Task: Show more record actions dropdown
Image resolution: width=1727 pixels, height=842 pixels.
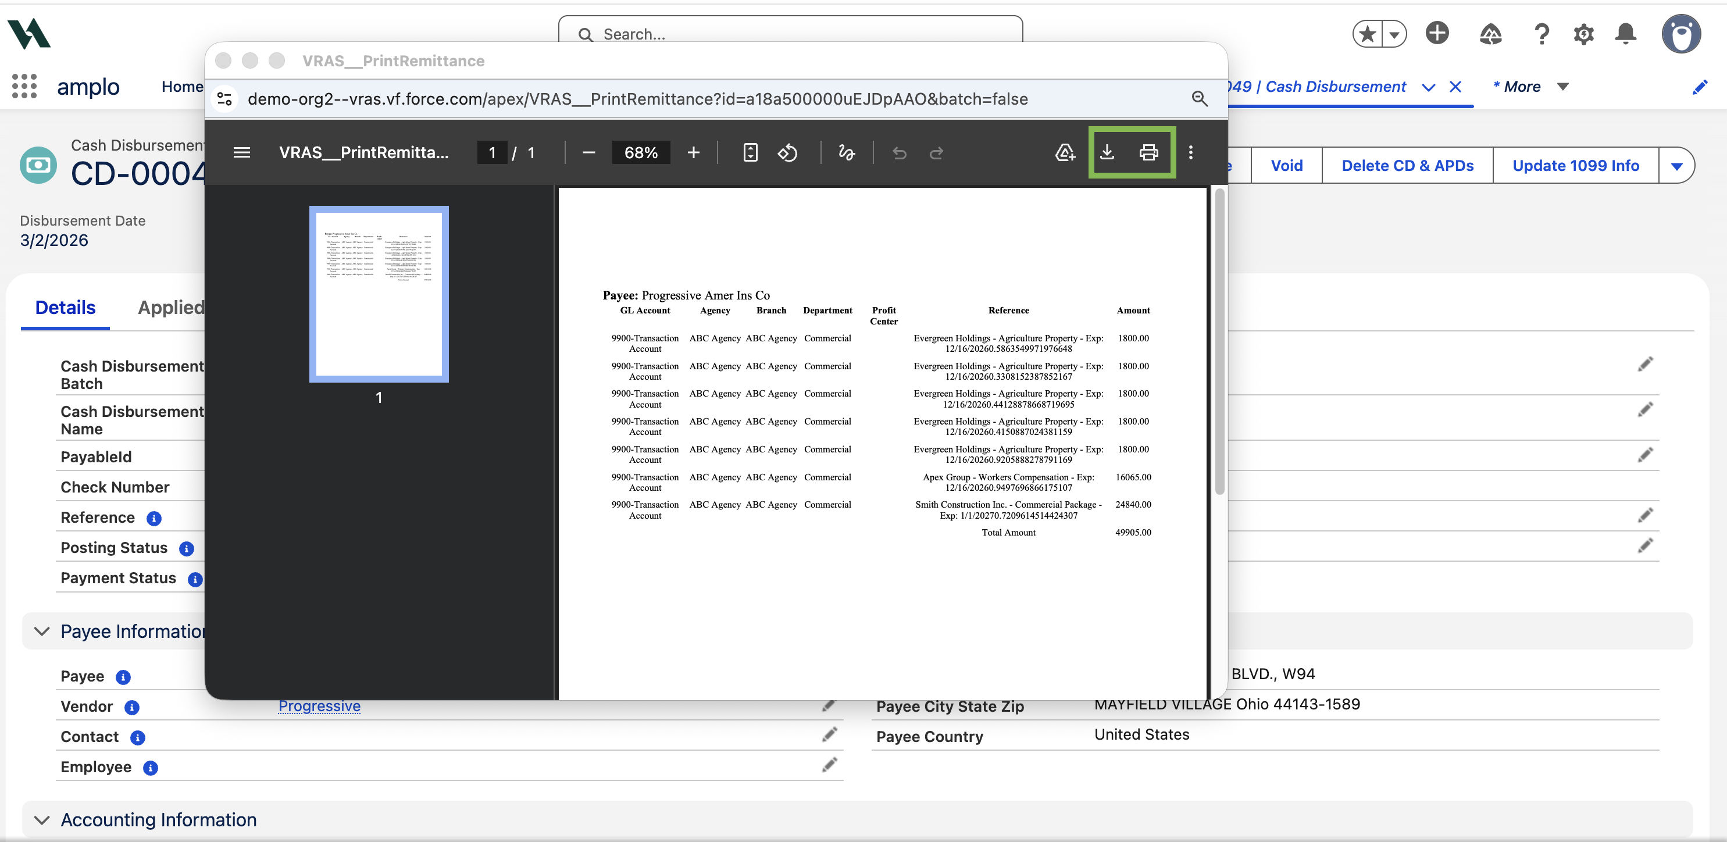Action: tap(1676, 166)
